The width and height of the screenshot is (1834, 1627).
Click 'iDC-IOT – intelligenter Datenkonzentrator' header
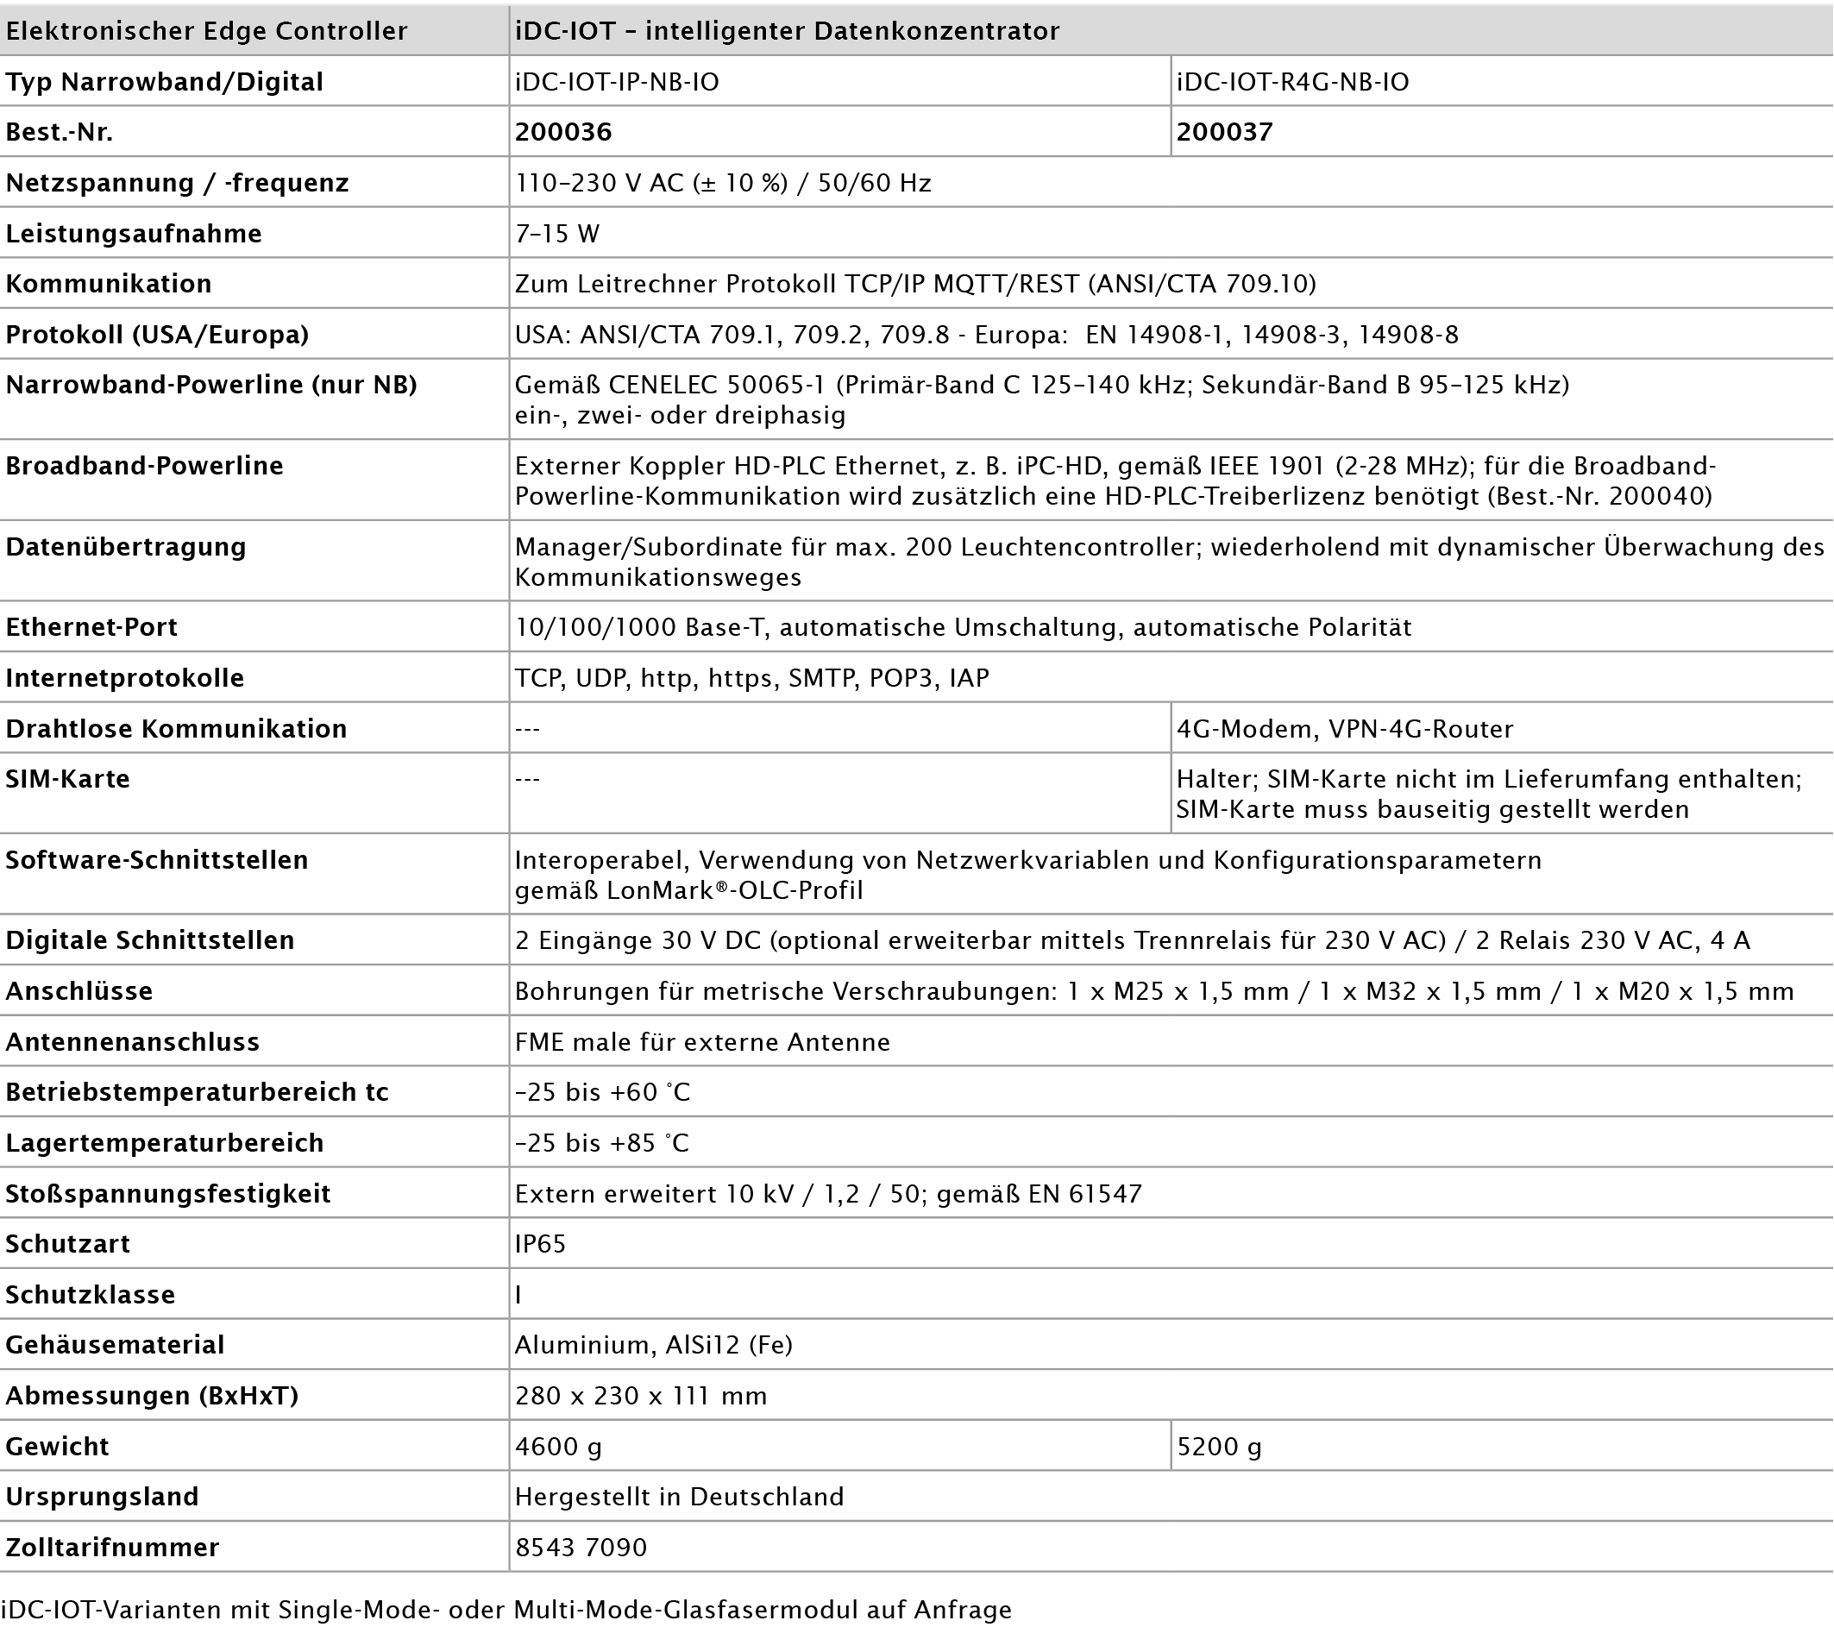click(787, 31)
